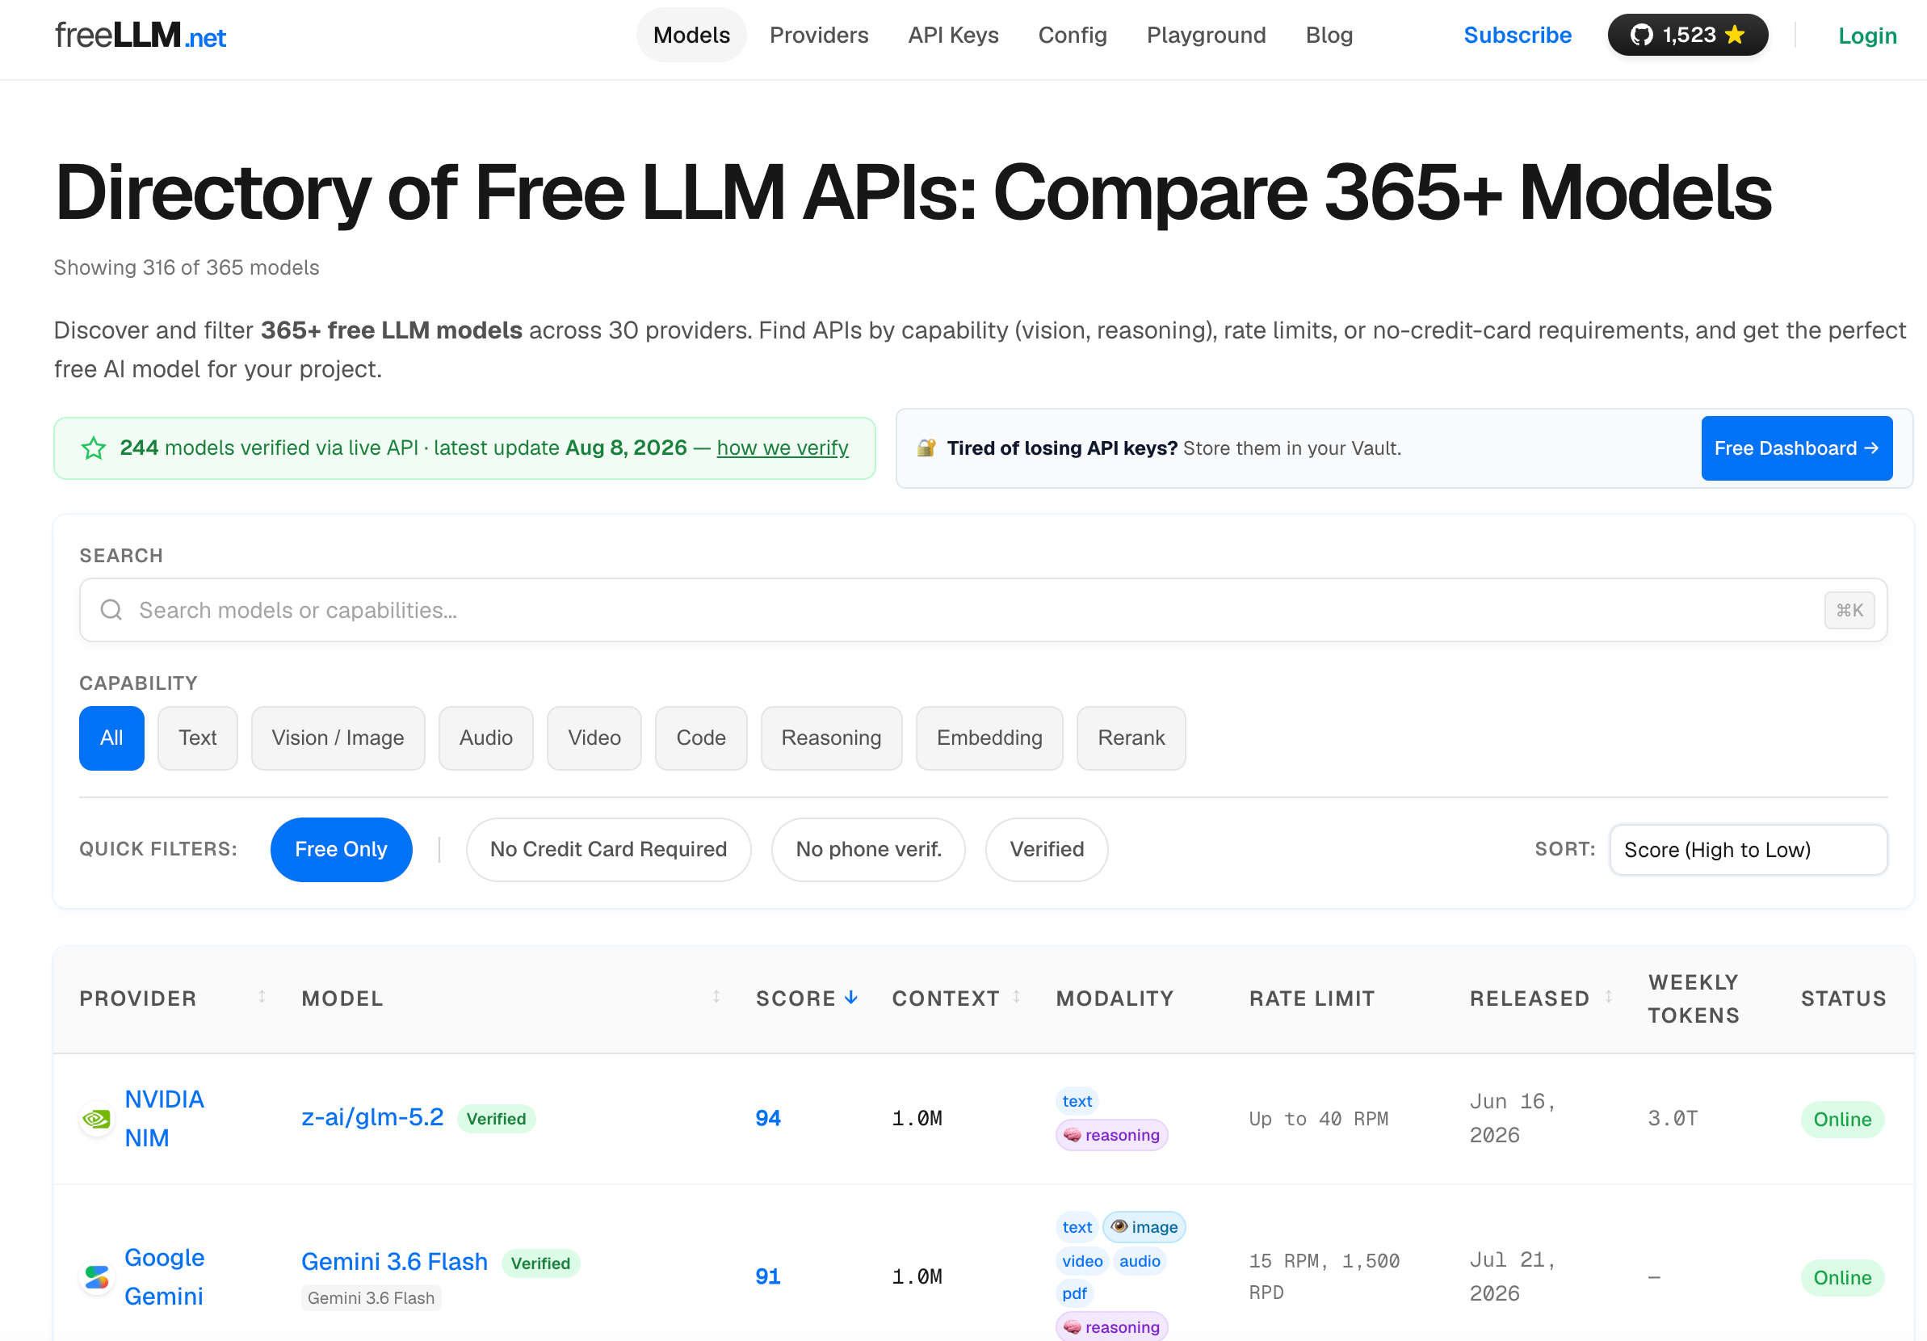Open the NVIDIA NIM provider link
This screenshot has width=1927, height=1341.
165,1119
